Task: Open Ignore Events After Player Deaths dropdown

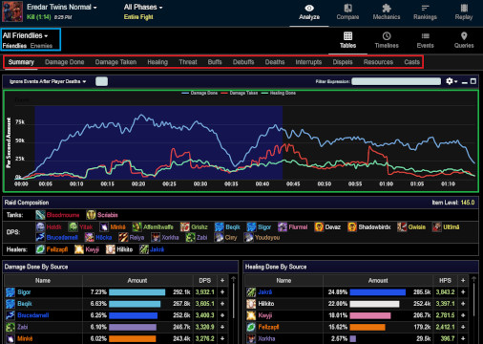Action: (x=48, y=81)
